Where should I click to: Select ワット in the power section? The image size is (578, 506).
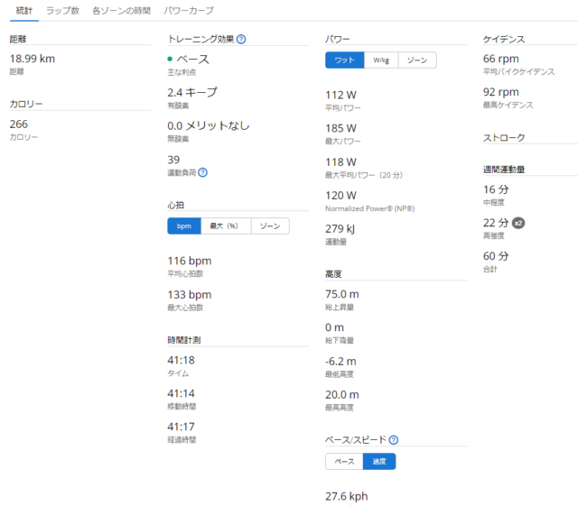344,60
